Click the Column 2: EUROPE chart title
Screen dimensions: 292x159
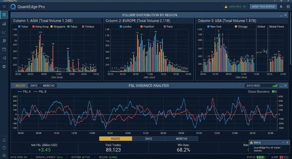[x=138, y=21]
